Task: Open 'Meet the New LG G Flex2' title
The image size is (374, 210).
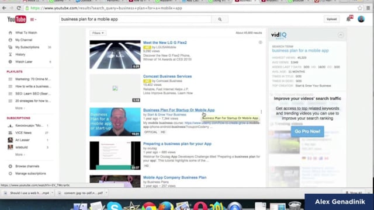Action: (165, 43)
